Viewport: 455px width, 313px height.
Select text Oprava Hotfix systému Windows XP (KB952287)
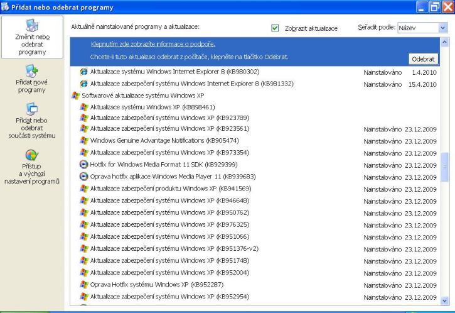click(157, 285)
